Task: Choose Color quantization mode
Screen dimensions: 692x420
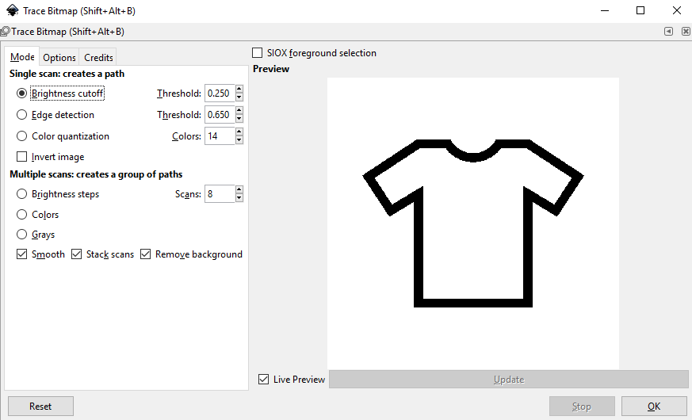Action: [x=21, y=136]
